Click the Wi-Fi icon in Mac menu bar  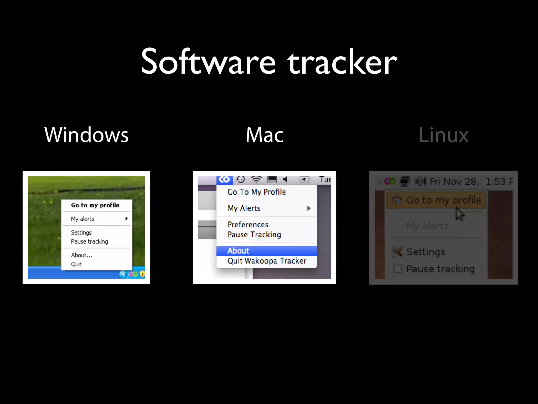(x=256, y=180)
